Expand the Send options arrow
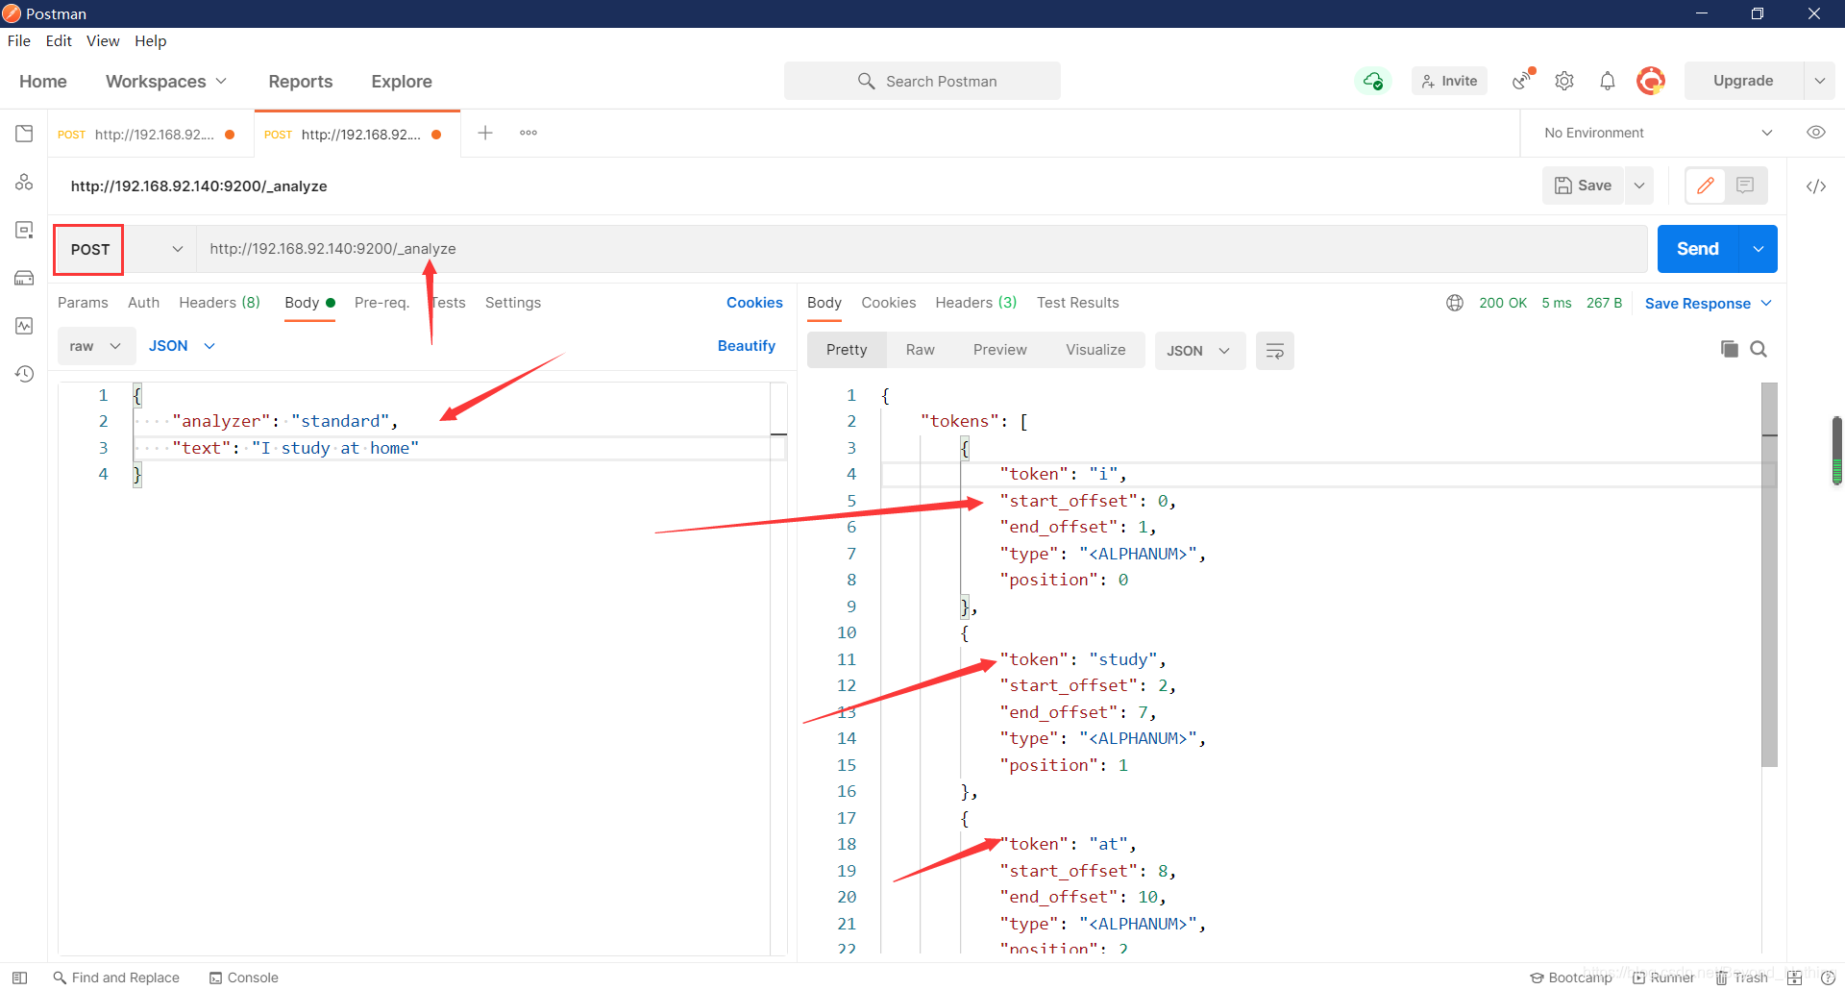This screenshot has width=1845, height=990. pos(1759,249)
